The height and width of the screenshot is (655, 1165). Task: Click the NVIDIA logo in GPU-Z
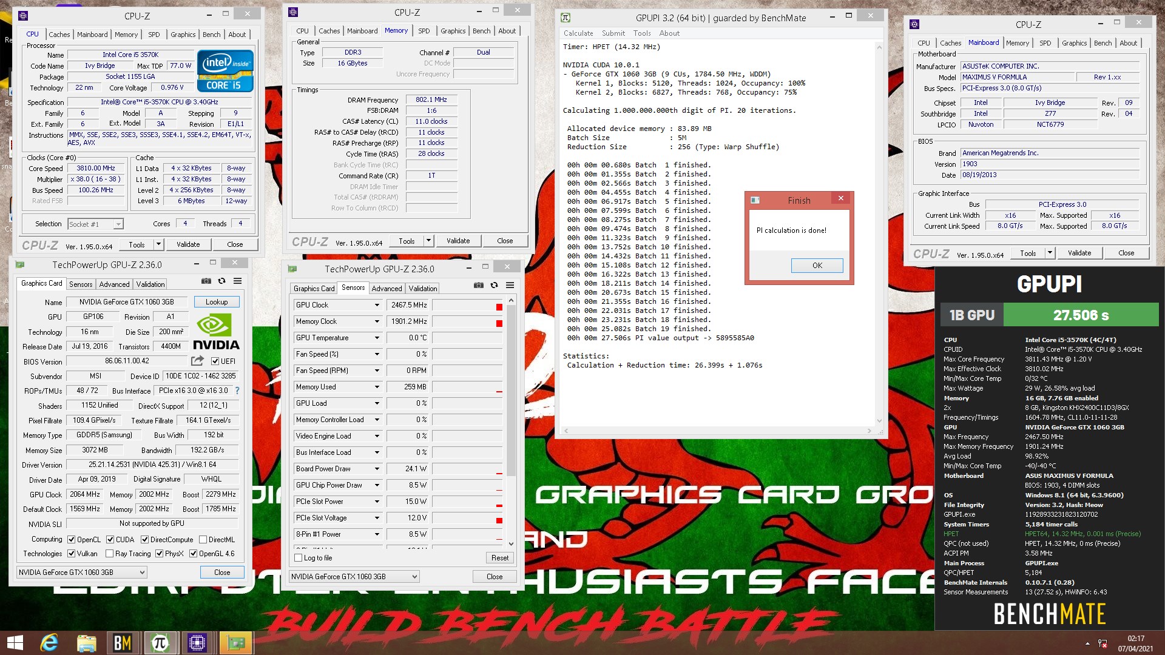point(216,332)
